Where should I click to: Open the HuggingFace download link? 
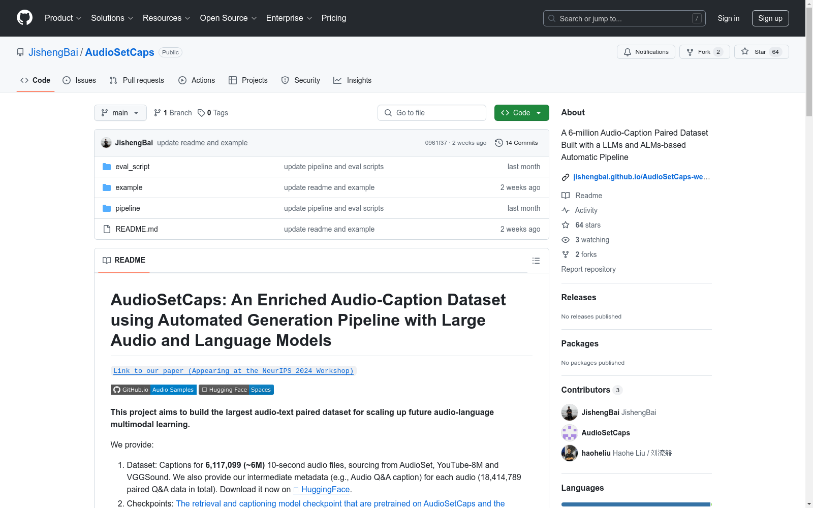click(322, 490)
